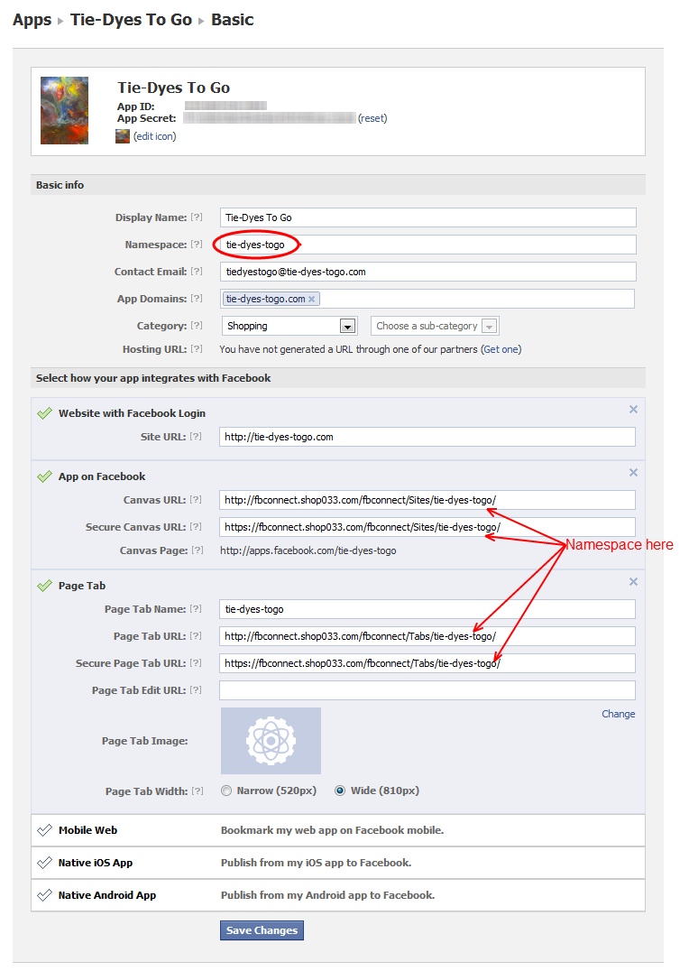Screen dimensions: 680x971
Task: Click help icon next to Category
Action: pos(197,326)
